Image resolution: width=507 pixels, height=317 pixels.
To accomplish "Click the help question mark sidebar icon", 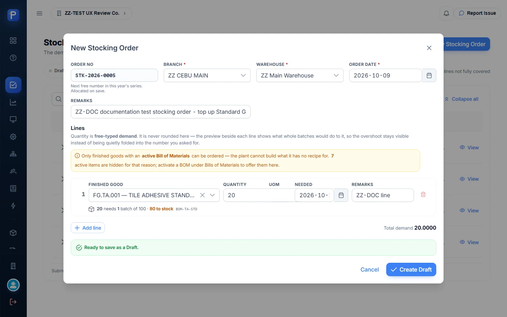I will [13, 58].
